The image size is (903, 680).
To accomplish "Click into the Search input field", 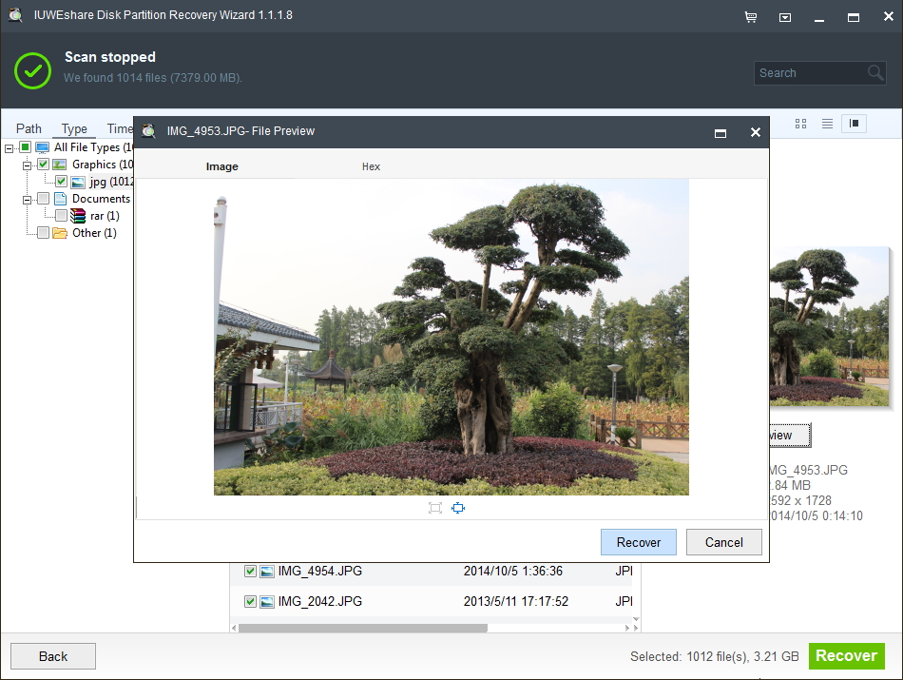I will click(808, 73).
